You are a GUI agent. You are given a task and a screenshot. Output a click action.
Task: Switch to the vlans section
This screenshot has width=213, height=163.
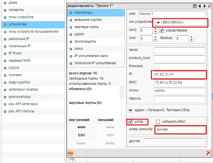point(79,49)
